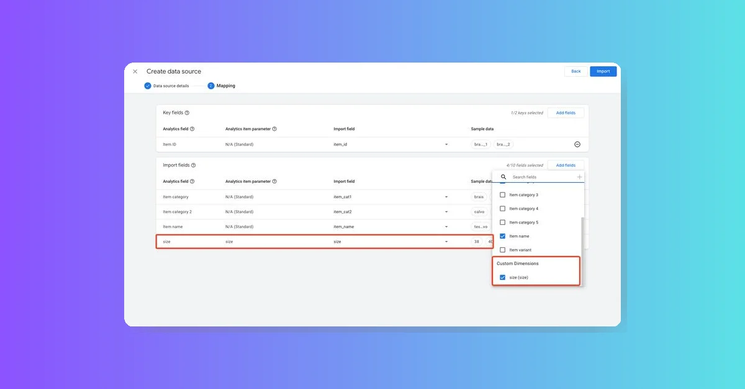Click the Custom Dimensions section heading
745x389 pixels.
(x=518, y=264)
